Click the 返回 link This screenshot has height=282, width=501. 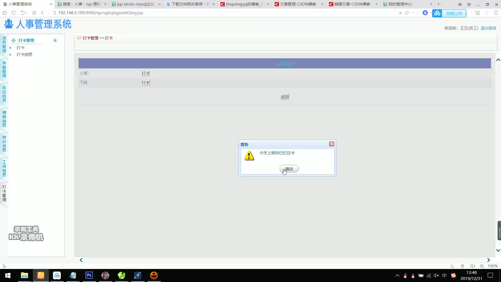[x=285, y=97]
